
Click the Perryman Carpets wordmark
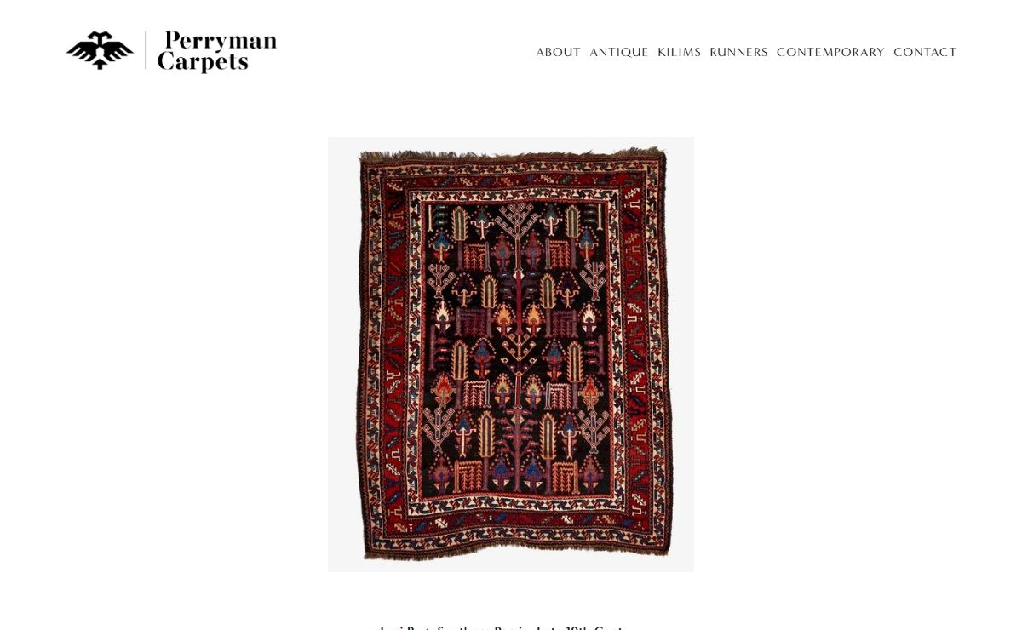pos(217,51)
